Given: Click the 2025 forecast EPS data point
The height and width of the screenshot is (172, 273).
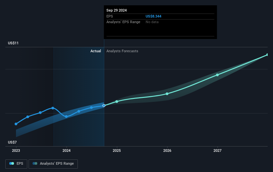Looking at the screenshot, I should 117,102.
